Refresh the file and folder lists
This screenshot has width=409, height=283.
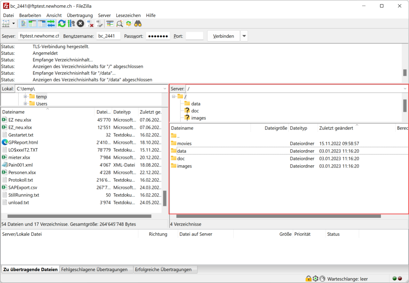[x=62, y=23]
